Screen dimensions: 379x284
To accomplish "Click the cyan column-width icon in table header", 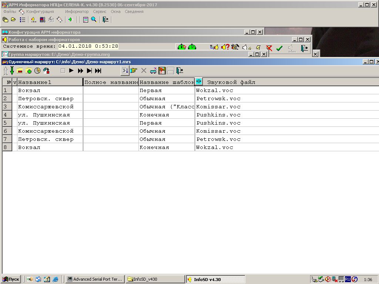I will (x=199, y=81).
